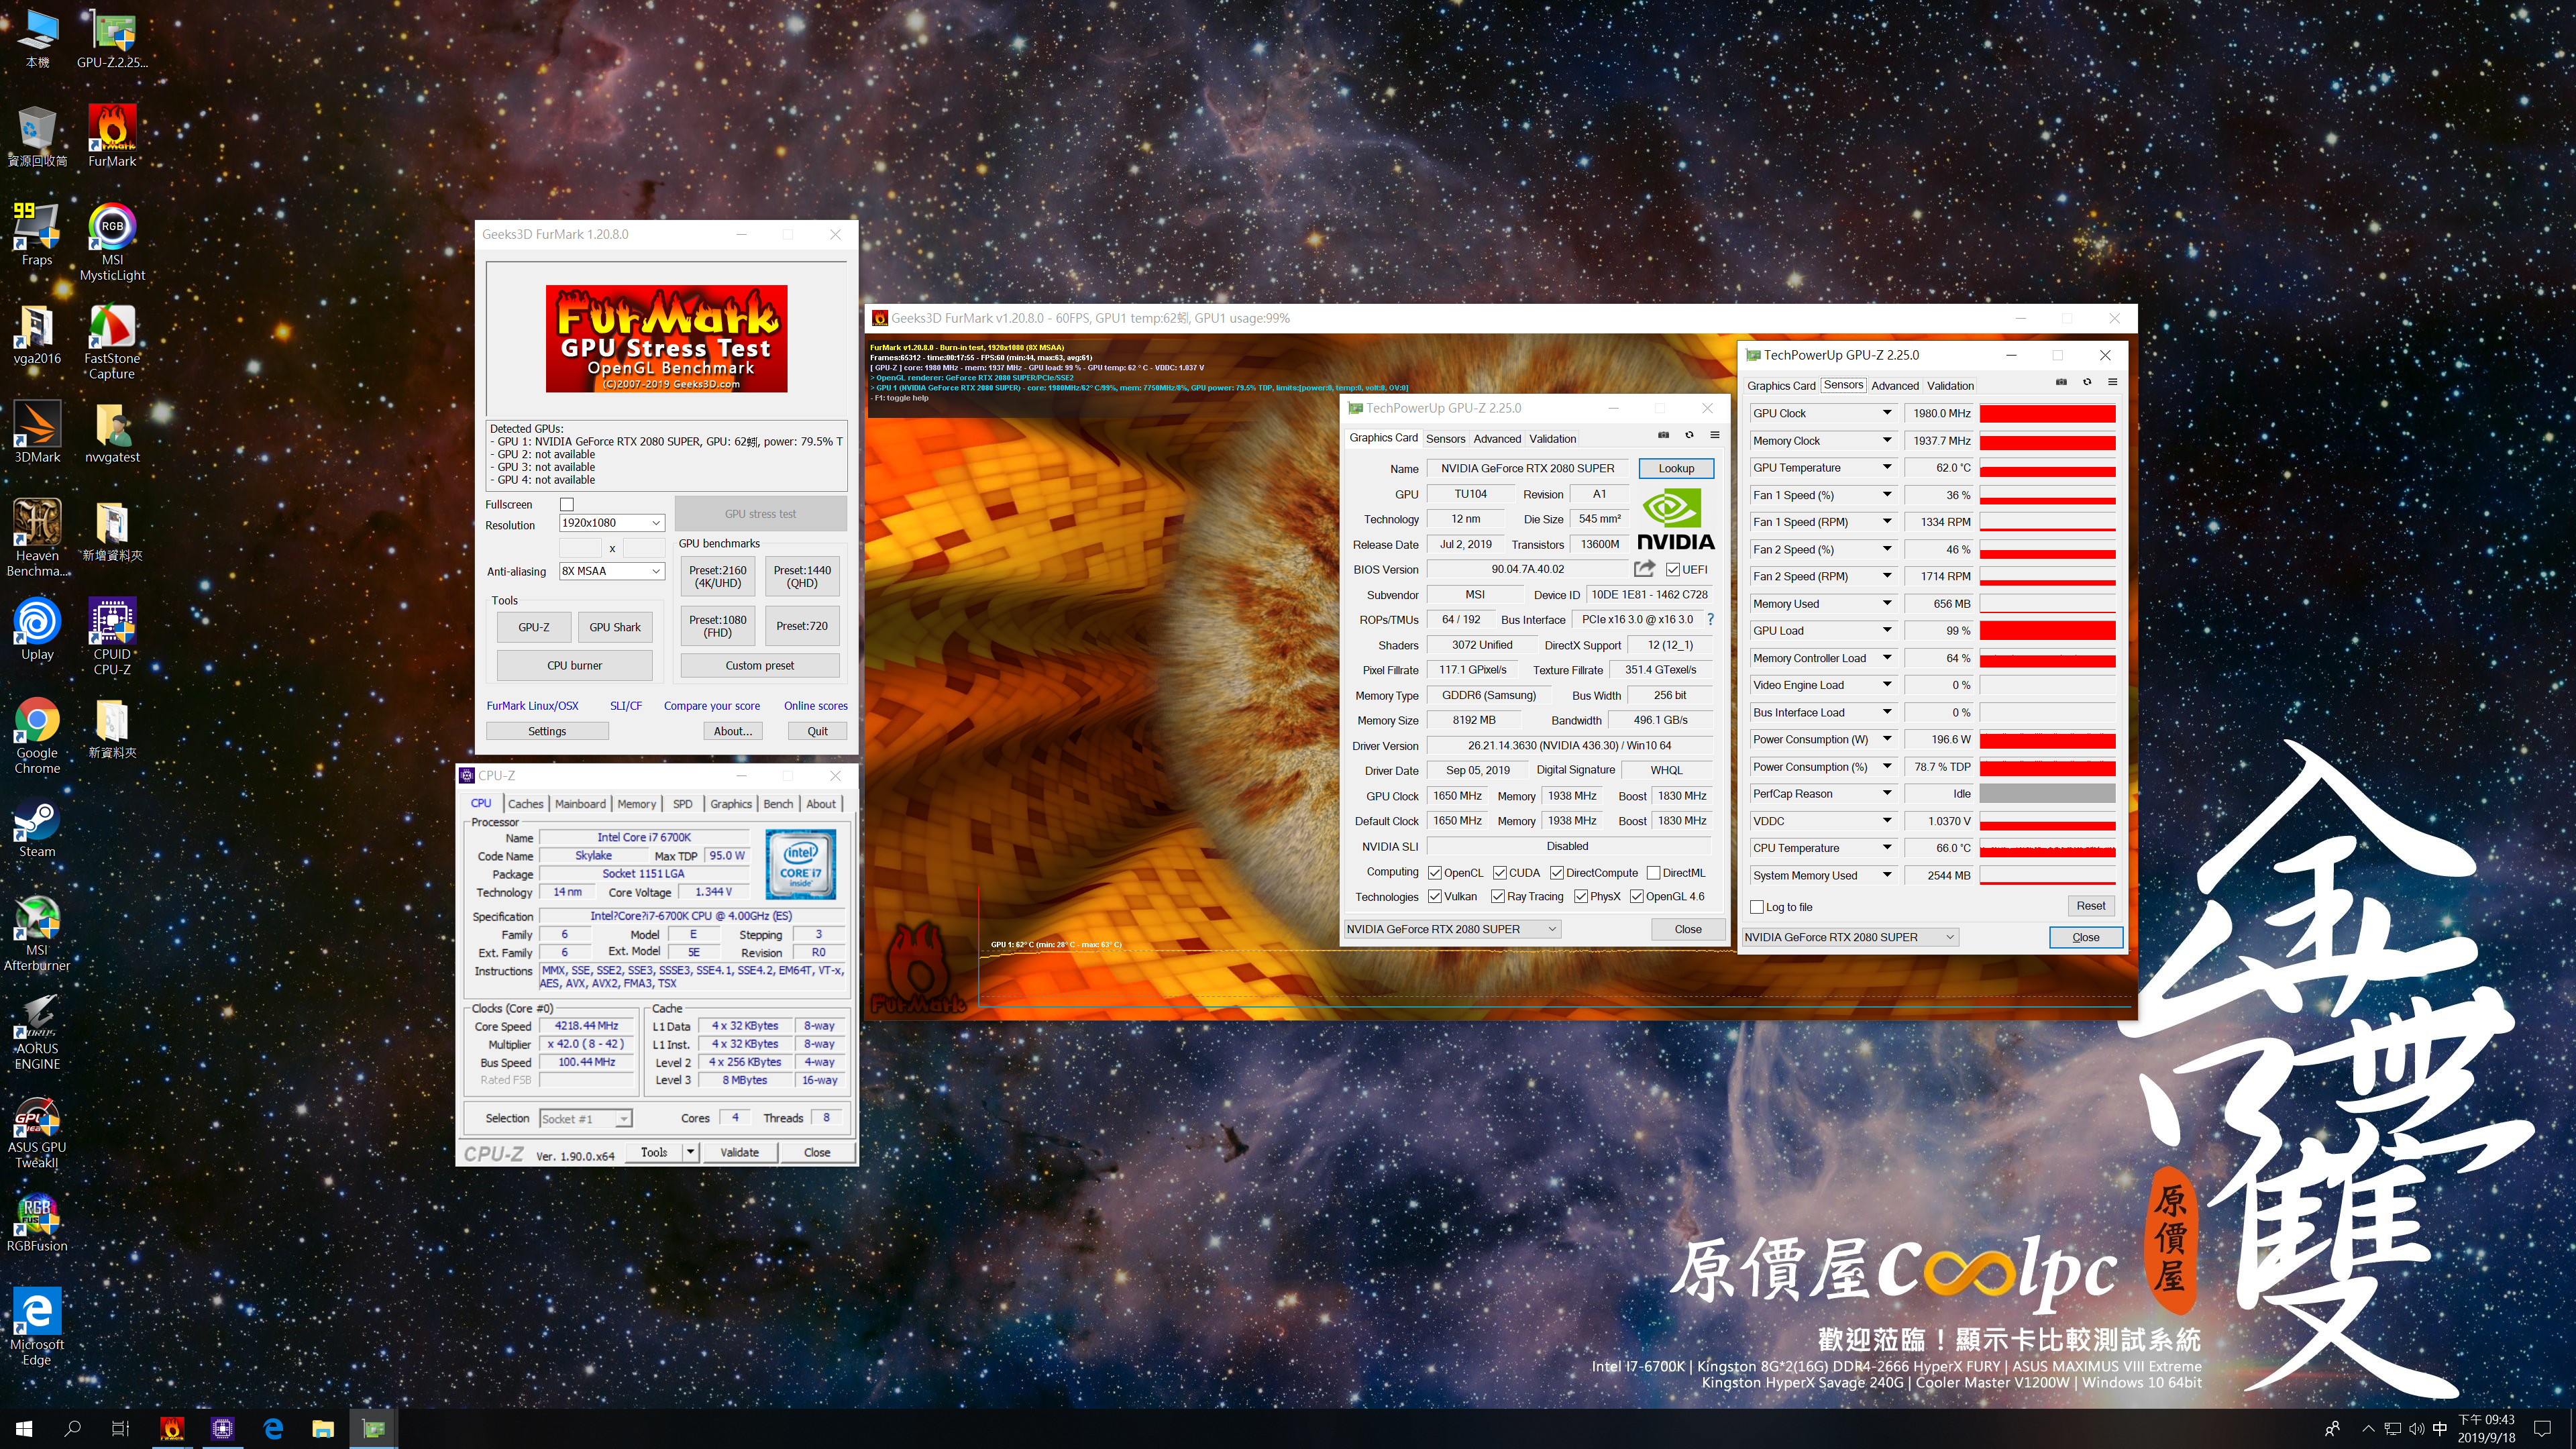Screen dimensions: 2576x1449
Task: Click Reset button in GPU-Z Sensors
Action: (x=2090, y=906)
